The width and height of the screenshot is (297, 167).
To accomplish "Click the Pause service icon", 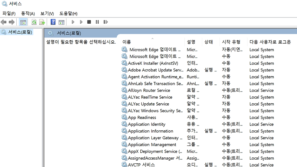I will [97, 22].
